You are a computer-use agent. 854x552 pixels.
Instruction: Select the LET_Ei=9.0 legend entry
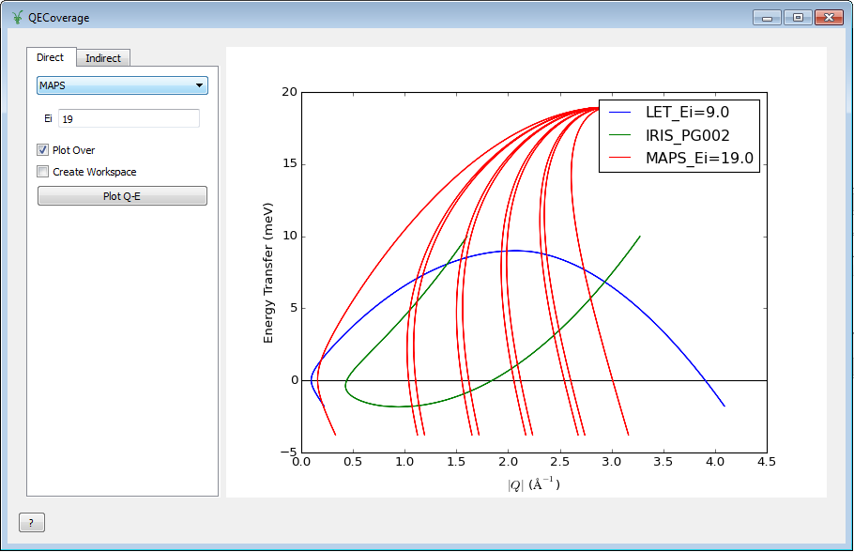tap(687, 112)
